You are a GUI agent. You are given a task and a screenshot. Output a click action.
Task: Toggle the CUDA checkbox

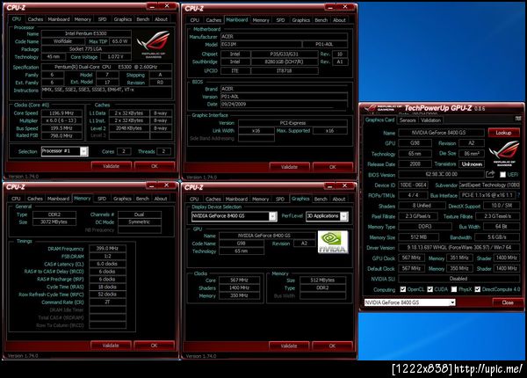(430, 289)
